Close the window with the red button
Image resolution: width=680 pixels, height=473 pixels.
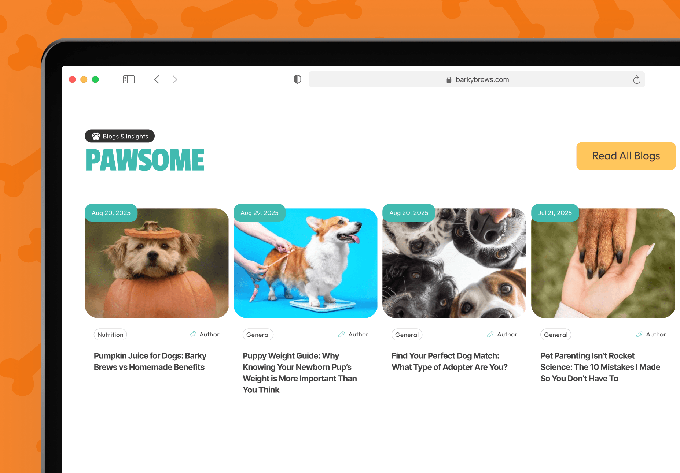73,79
